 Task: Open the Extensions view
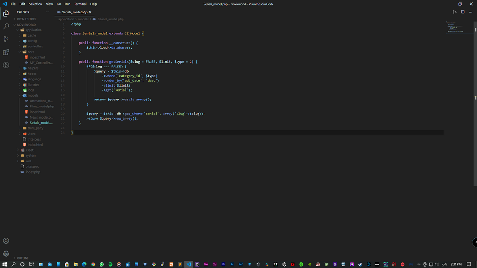click(x=6, y=52)
